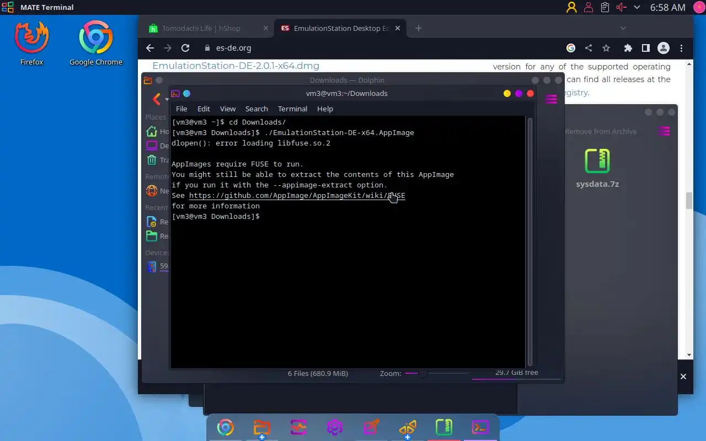Open Home place icon in Dolphin sidebar
706x441 pixels.
pos(151,131)
